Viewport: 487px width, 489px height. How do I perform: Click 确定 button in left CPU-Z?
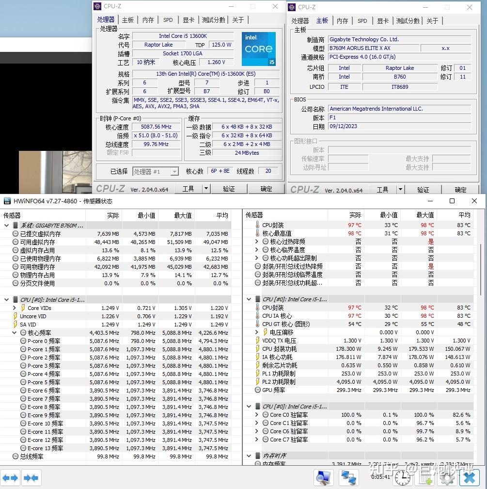click(x=267, y=189)
